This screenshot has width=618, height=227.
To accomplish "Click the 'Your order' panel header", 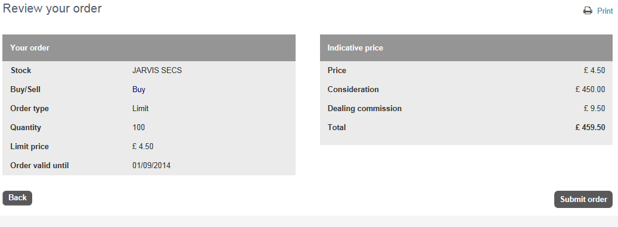I will pyautogui.click(x=149, y=48).
